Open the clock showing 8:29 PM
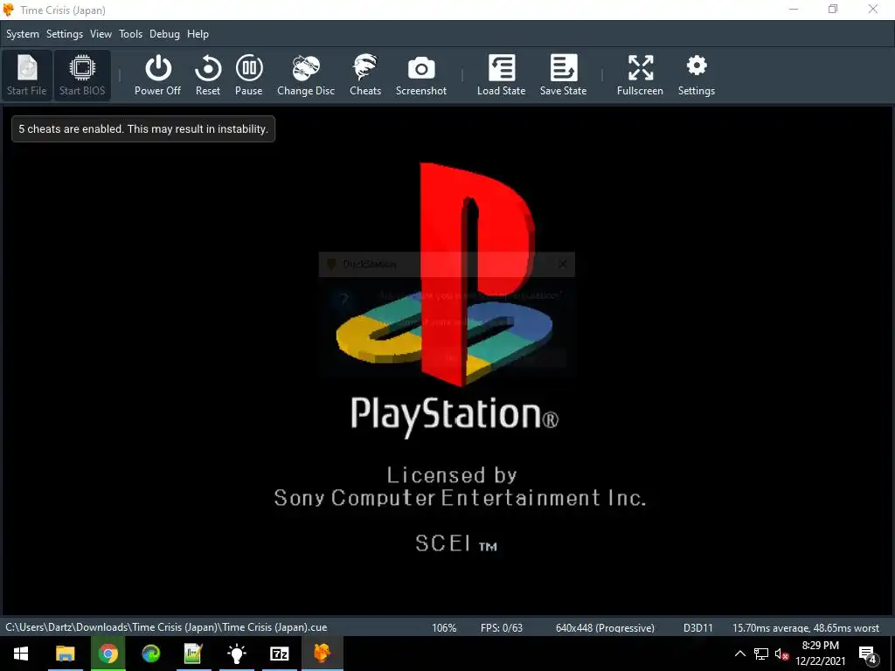The height and width of the screenshot is (671, 895). [x=820, y=654]
